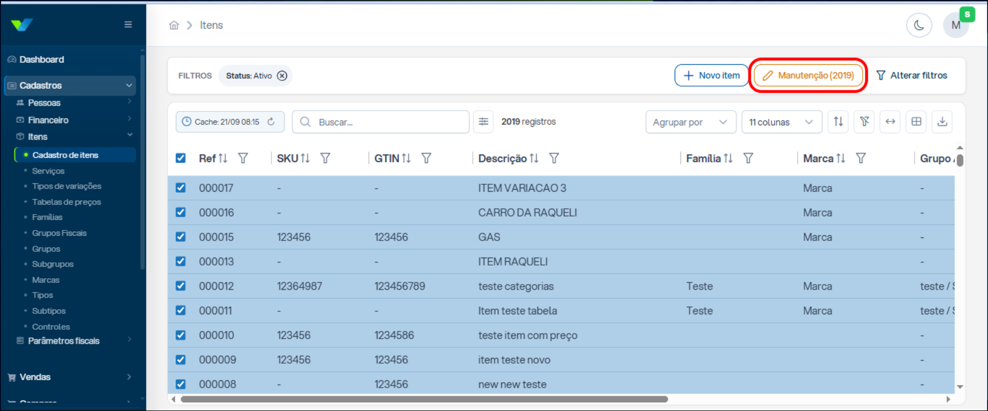Uncheck the row 000010 checkbox
The width and height of the screenshot is (988, 411).
(181, 335)
